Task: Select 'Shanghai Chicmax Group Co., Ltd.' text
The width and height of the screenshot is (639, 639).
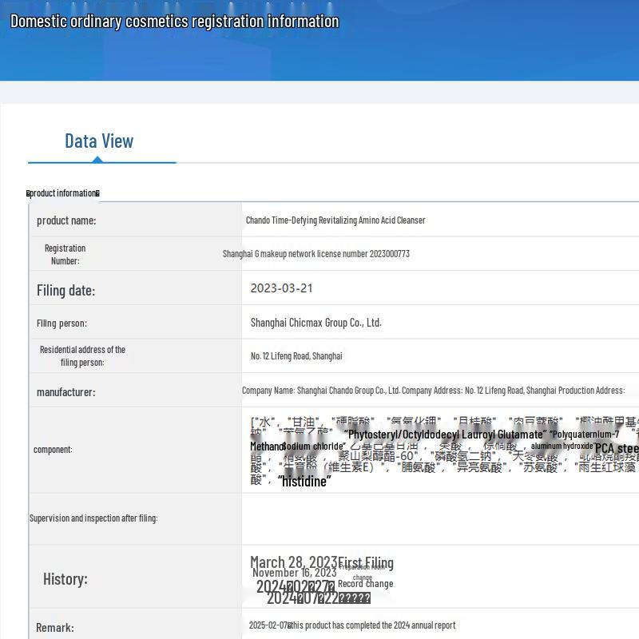Action: coord(316,323)
